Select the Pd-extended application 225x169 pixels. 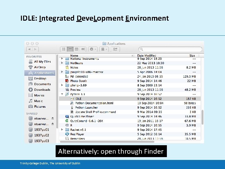pyautogui.click(x=130, y=76)
